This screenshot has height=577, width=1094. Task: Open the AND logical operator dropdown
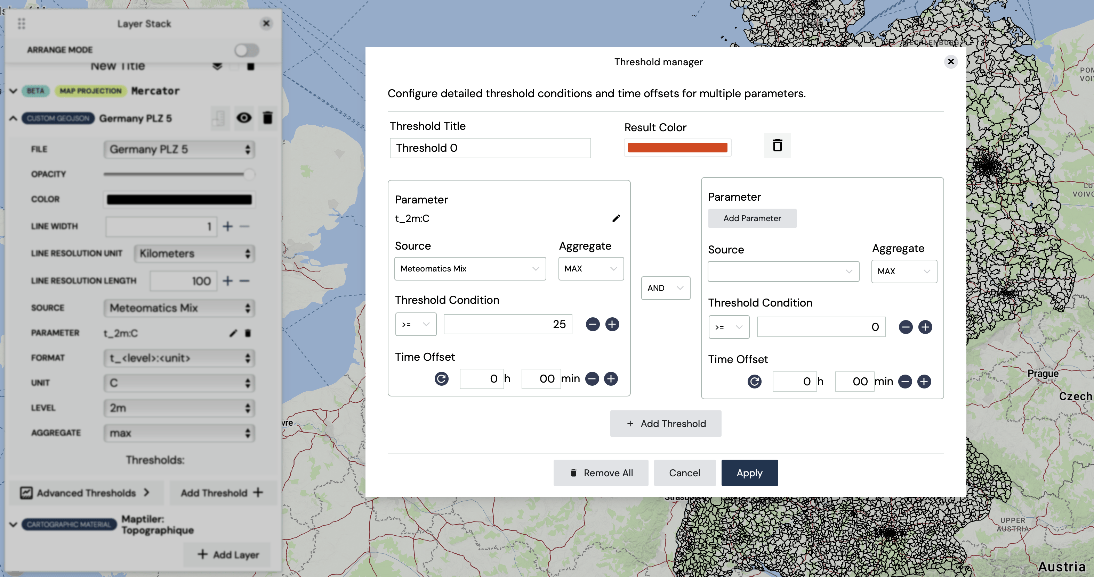(666, 288)
